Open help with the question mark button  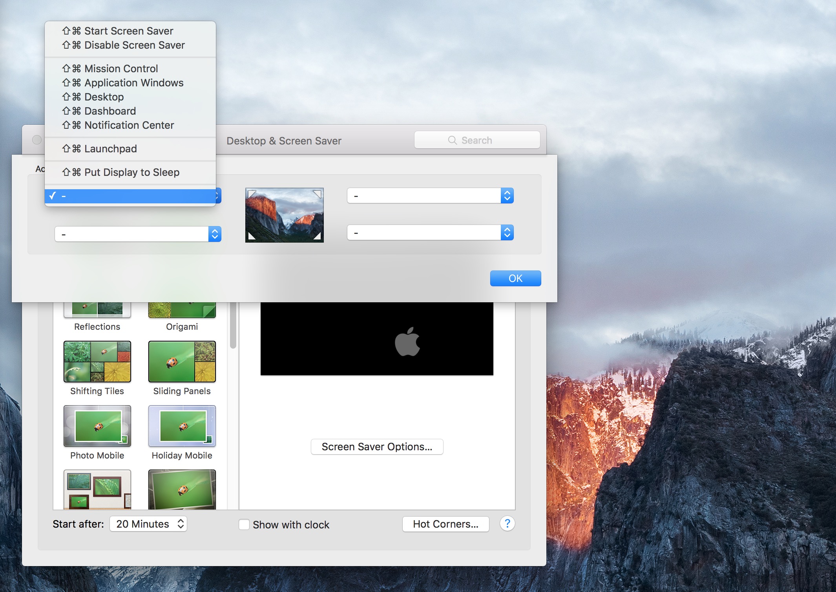coord(507,524)
